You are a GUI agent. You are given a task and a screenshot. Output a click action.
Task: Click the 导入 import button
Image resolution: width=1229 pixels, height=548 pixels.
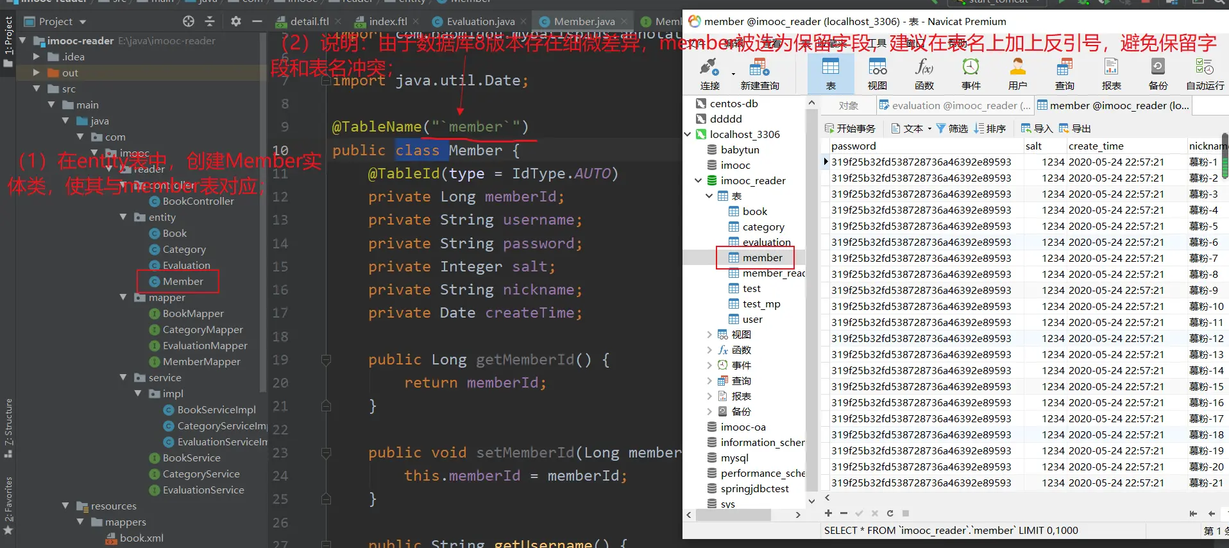point(1037,129)
